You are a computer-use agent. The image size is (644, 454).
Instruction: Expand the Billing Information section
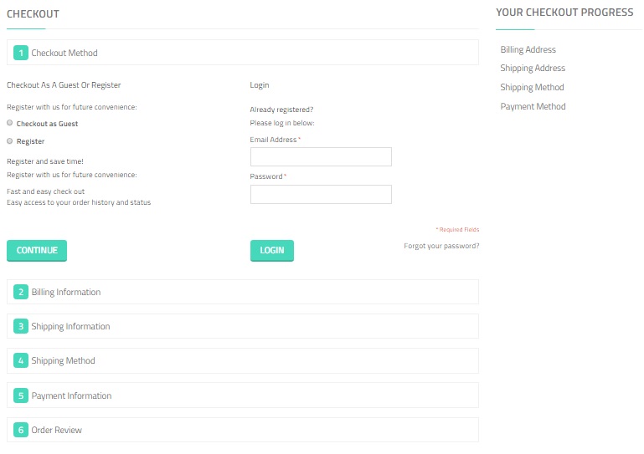coord(66,292)
